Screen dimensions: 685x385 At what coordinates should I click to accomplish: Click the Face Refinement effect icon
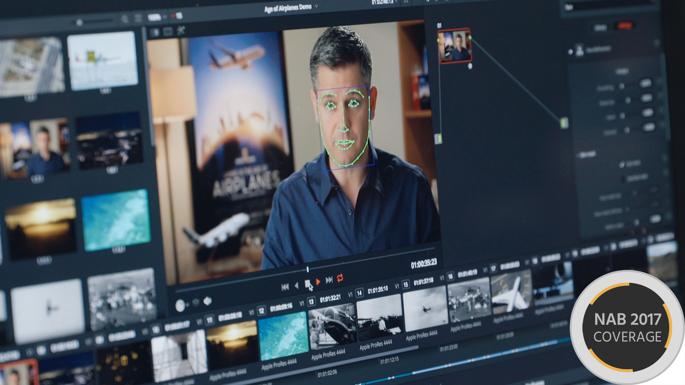tap(580, 51)
